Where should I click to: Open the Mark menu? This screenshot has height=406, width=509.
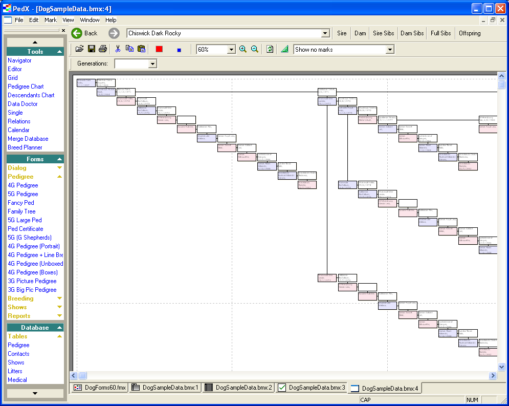[51, 20]
